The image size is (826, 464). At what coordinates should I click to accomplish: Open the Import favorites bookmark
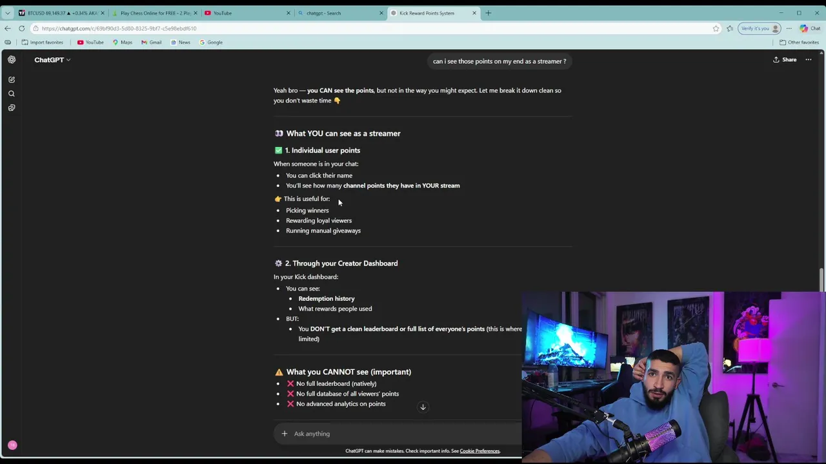click(x=42, y=43)
